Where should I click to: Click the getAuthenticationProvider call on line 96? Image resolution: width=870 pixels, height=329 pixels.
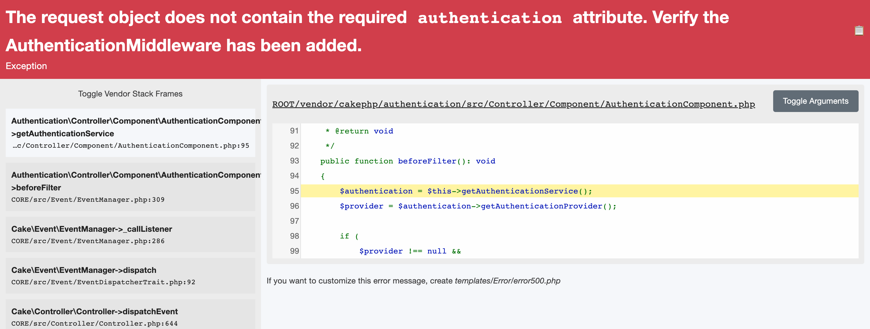[x=541, y=206]
